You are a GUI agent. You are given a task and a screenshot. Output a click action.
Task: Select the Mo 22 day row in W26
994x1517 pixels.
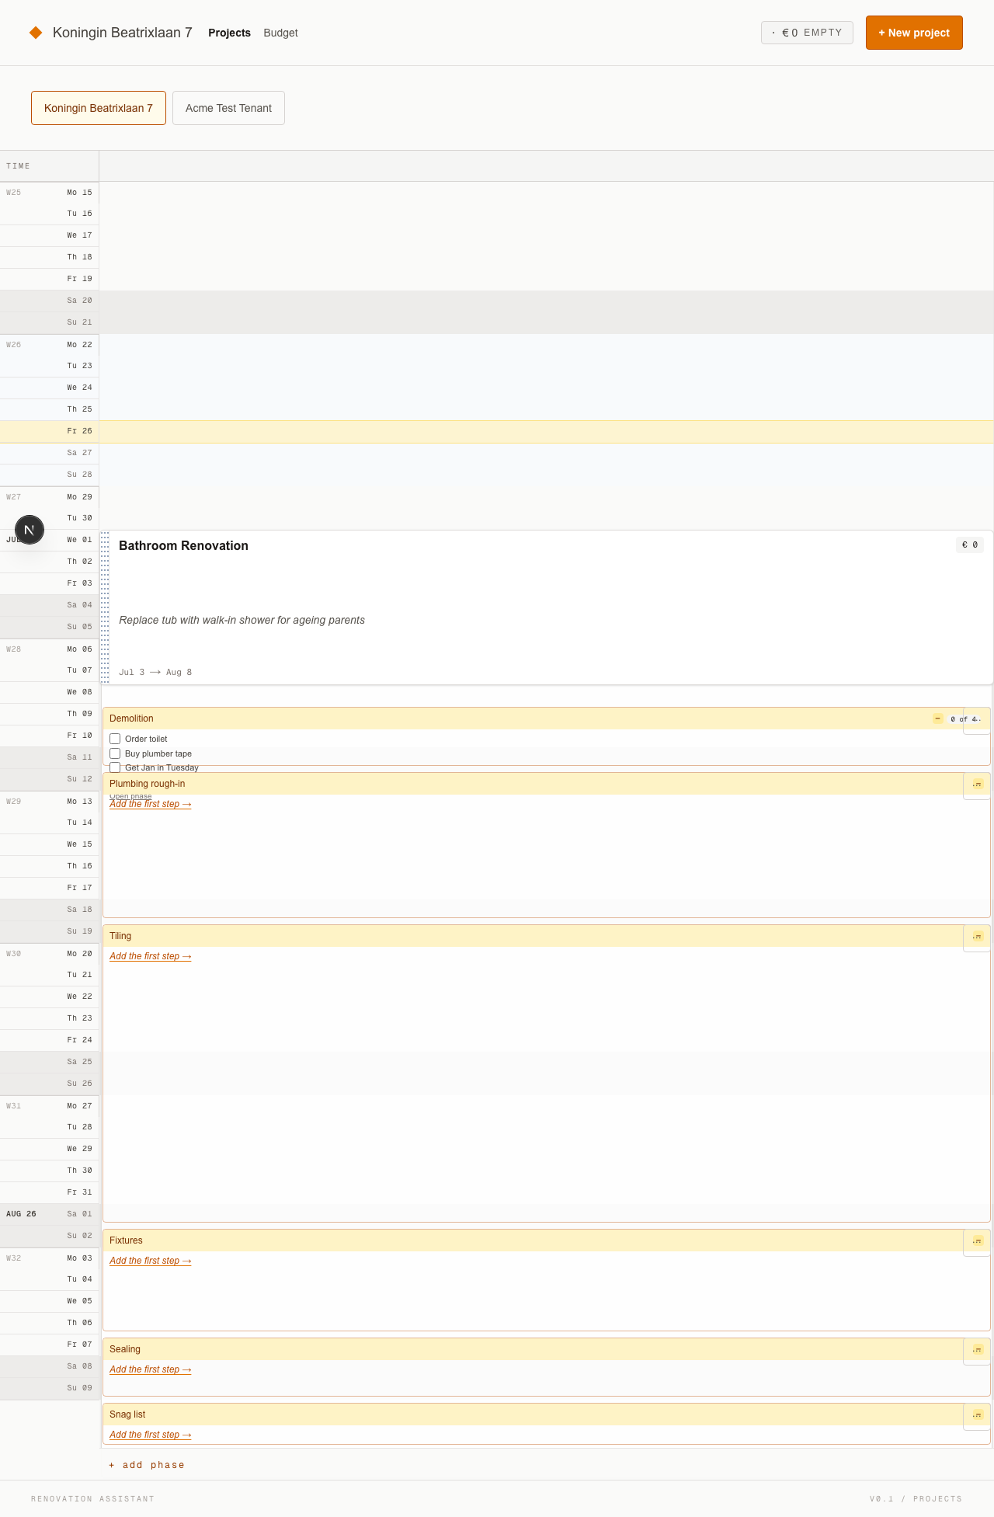[x=50, y=345]
